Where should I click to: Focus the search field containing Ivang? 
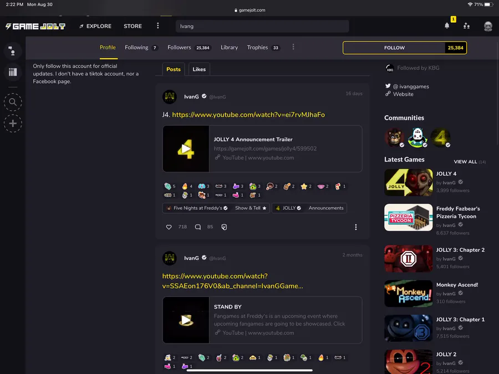[262, 26]
